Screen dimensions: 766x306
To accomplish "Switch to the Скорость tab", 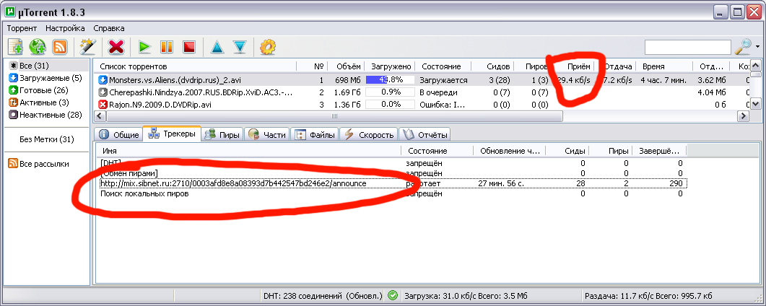I will pyautogui.click(x=369, y=135).
